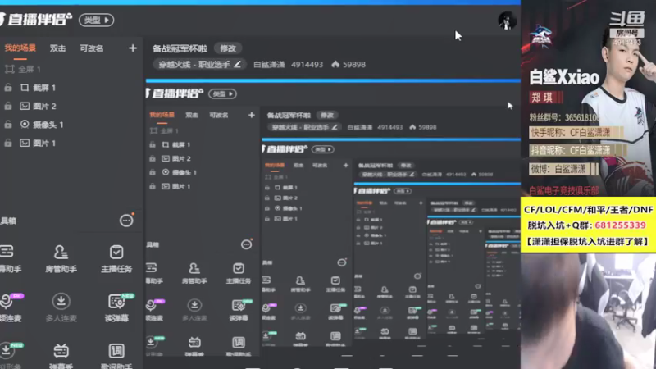Open the toolbox more-options circle icon

point(126,220)
